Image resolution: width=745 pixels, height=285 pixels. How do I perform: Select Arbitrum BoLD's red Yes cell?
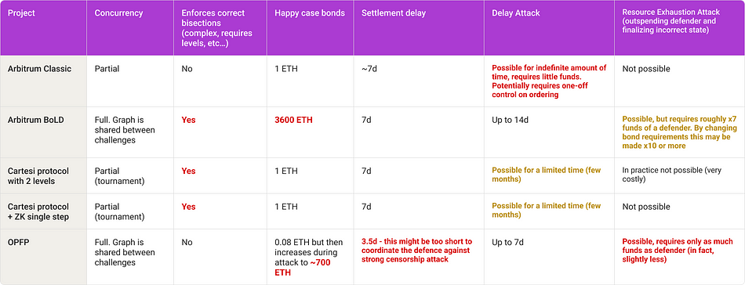pos(189,120)
